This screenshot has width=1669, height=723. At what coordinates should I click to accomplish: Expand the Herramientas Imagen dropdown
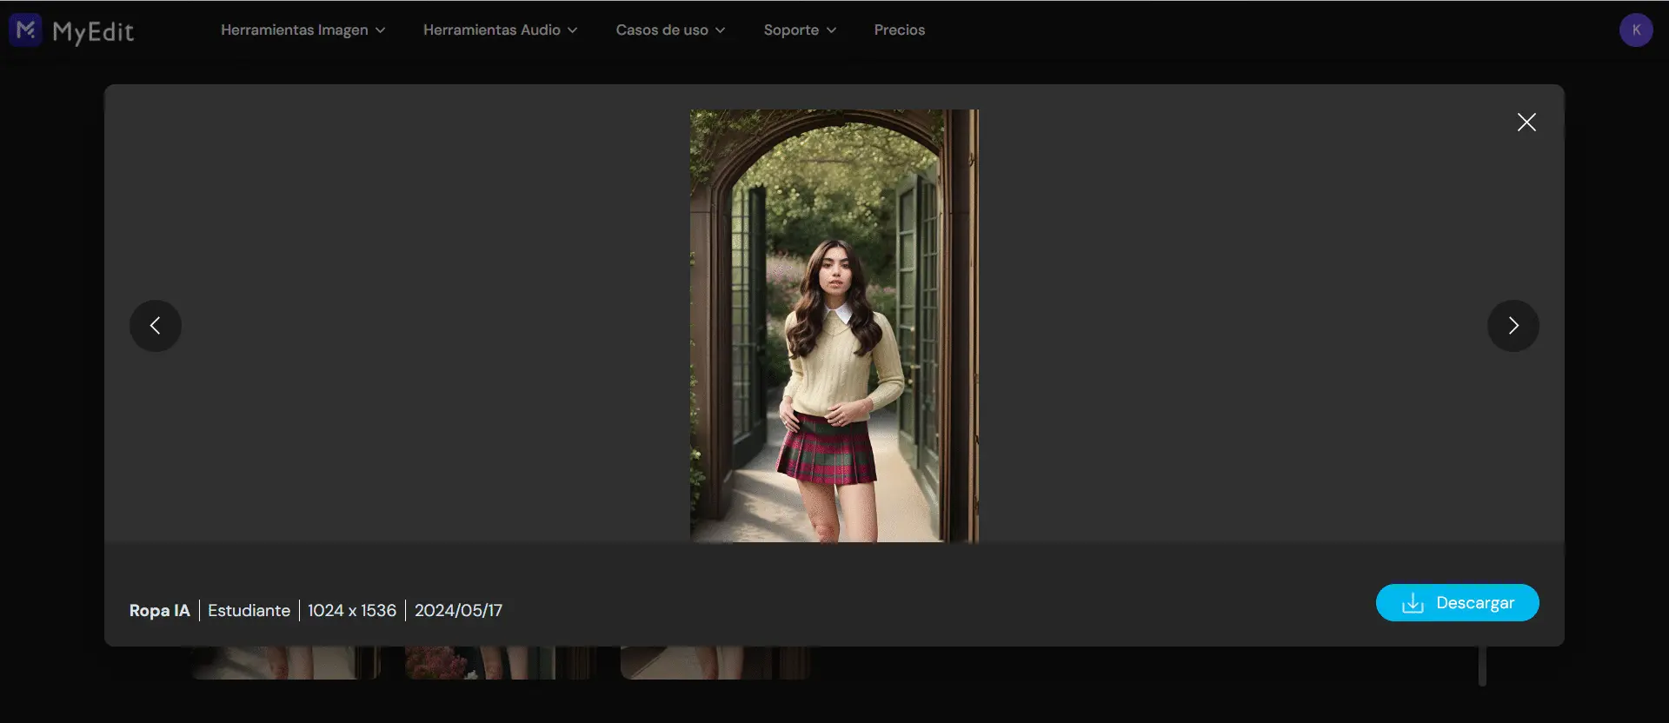[x=303, y=30]
